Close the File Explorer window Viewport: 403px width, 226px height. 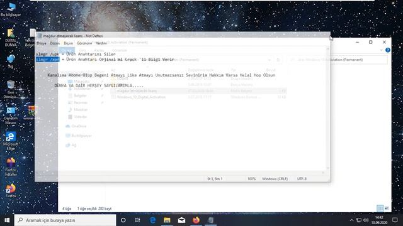coord(384,42)
